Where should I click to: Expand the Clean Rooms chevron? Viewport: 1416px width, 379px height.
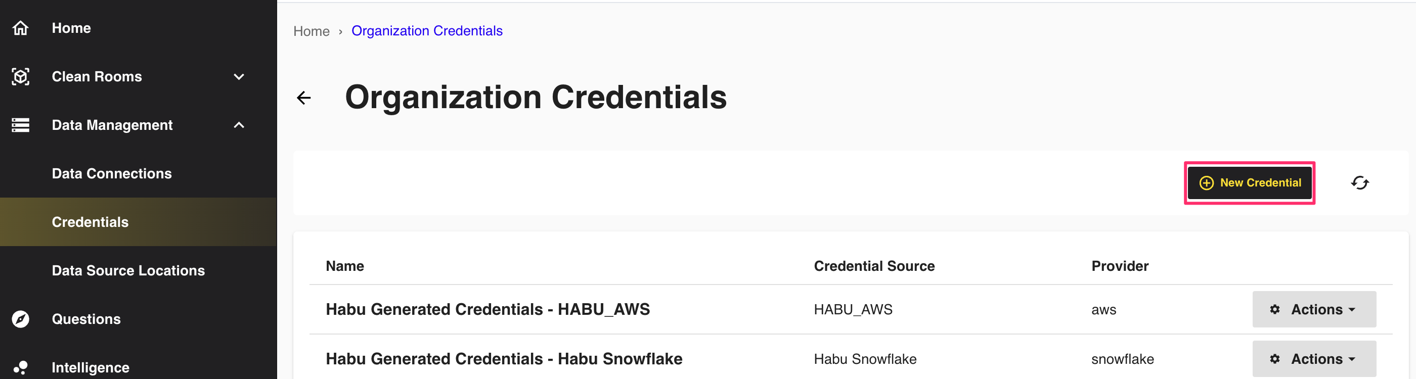[239, 76]
